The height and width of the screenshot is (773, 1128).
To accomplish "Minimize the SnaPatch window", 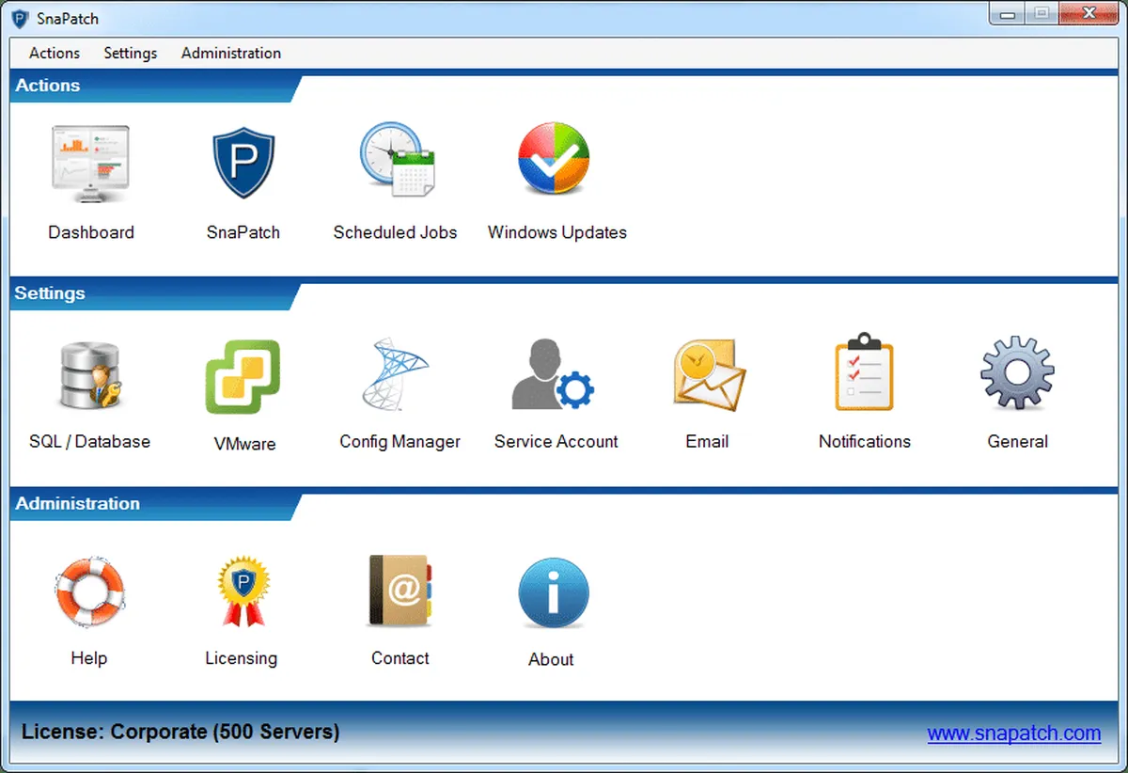I will click(1007, 13).
